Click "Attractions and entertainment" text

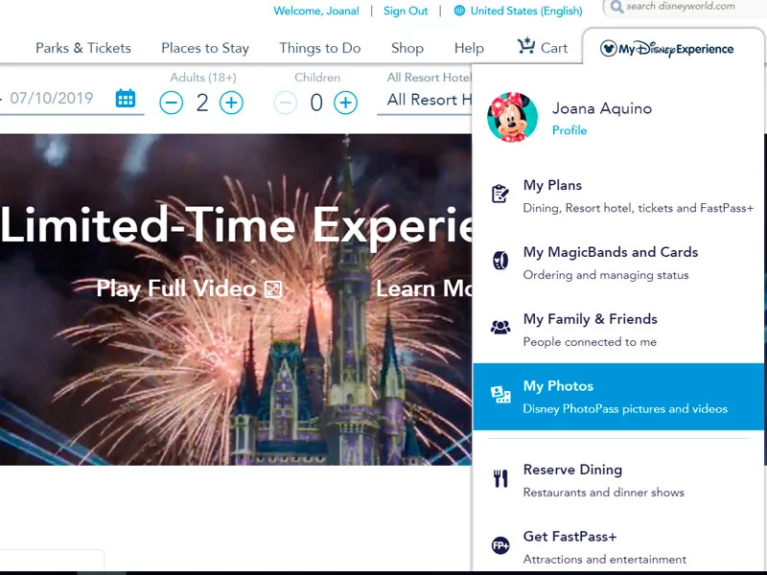[605, 559]
